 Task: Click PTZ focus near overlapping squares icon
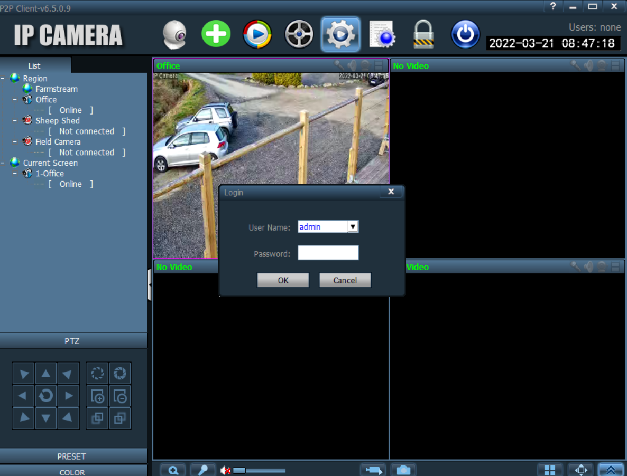97,418
